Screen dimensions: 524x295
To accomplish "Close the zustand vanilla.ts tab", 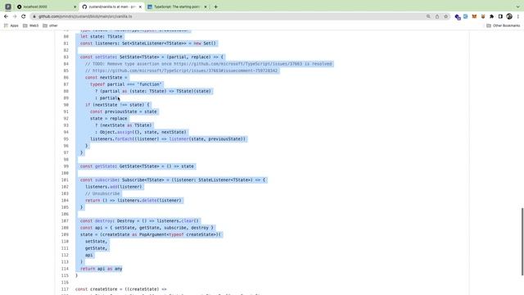I will click(140, 7).
